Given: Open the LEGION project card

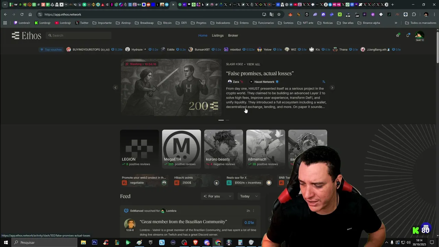Looking at the screenshot, I should tap(139, 149).
